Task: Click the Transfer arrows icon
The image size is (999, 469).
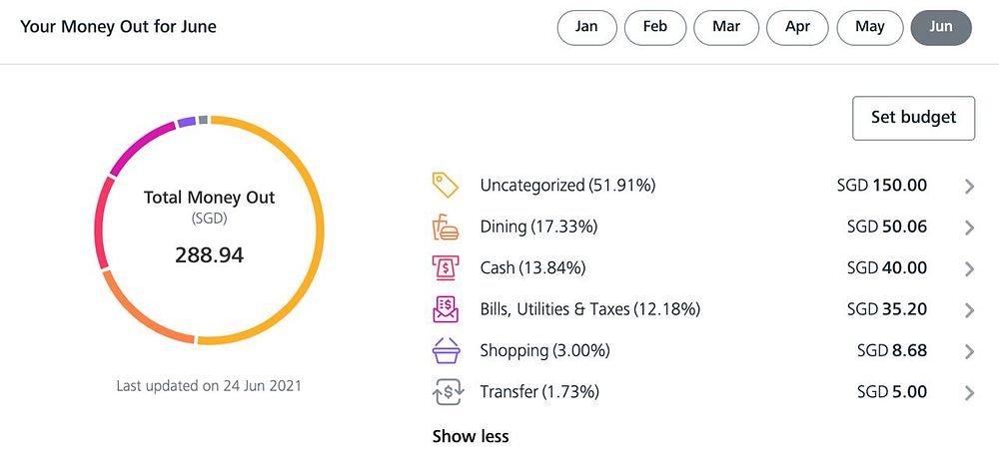Action: [447, 393]
